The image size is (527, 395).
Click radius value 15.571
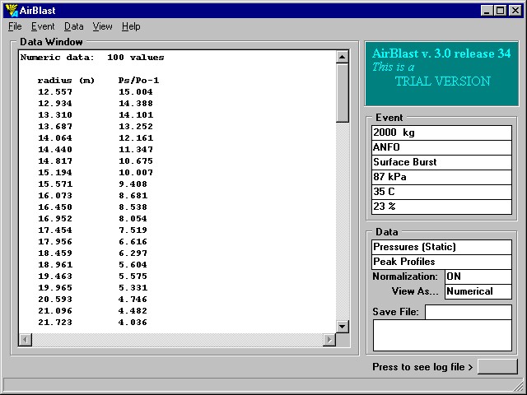[55, 184]
